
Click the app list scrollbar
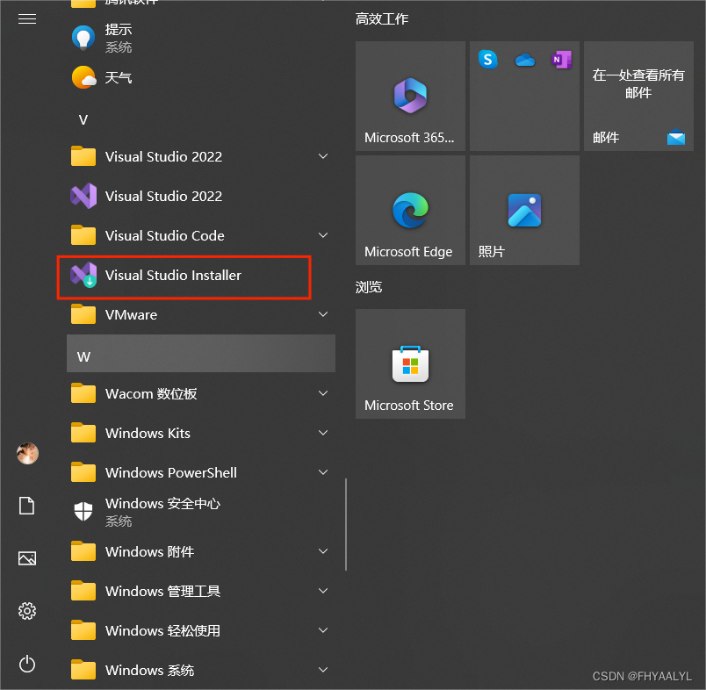tap(346, 524)
